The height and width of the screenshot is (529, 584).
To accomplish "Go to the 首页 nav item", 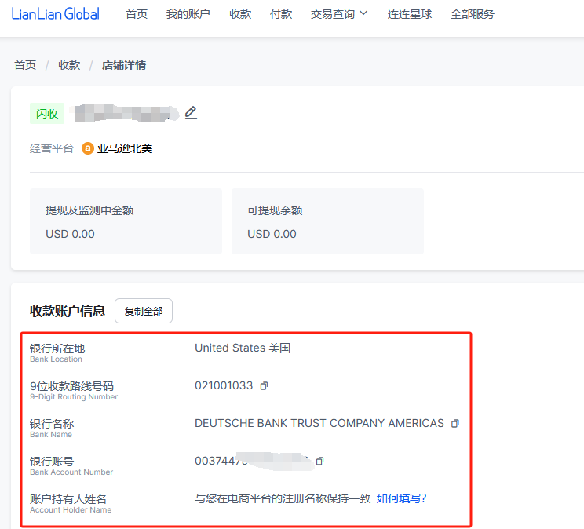I will point(137,14).
